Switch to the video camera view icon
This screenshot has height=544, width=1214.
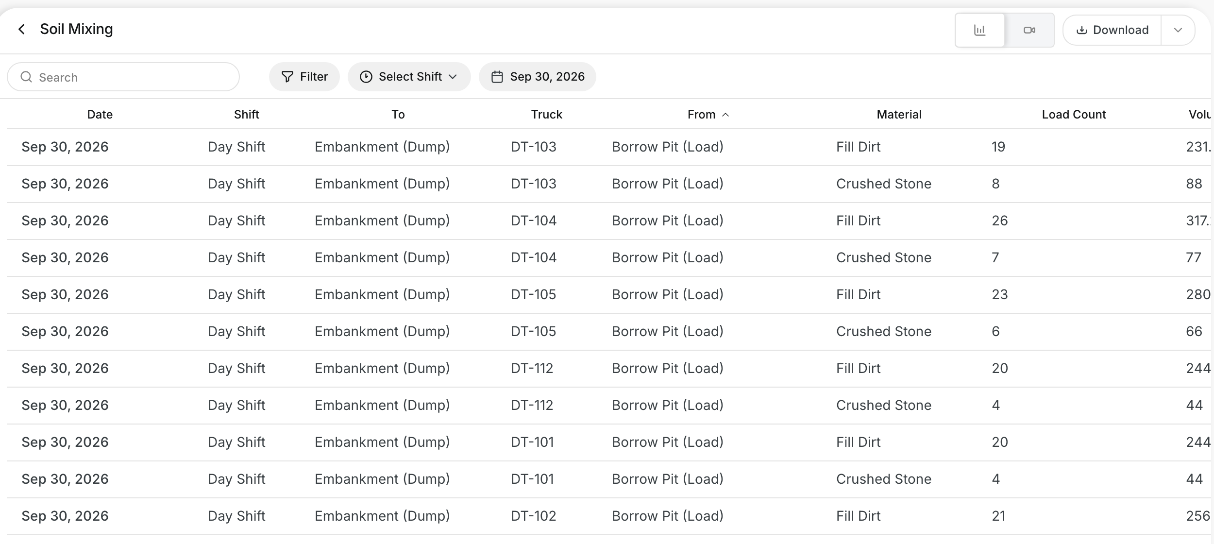pos(1029,30)
